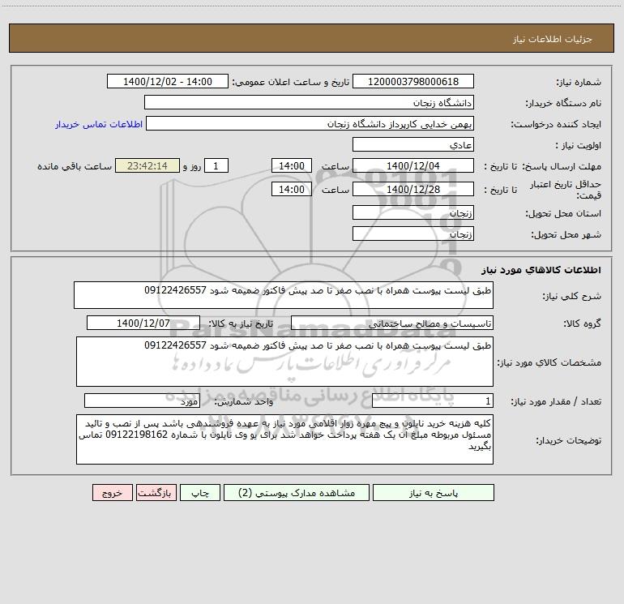Click the مشخصات کالای مورد نیاز label
624x604 pixels.
click(549, 362)
